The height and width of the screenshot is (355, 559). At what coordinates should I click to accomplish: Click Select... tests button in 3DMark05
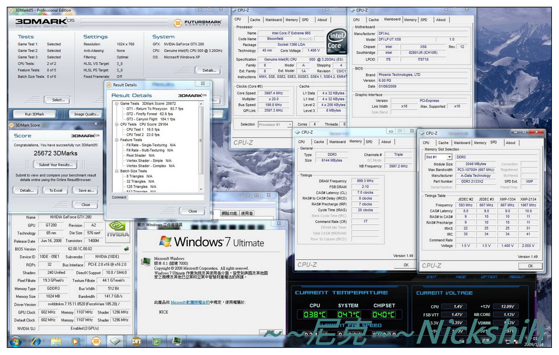coord(58,100)
